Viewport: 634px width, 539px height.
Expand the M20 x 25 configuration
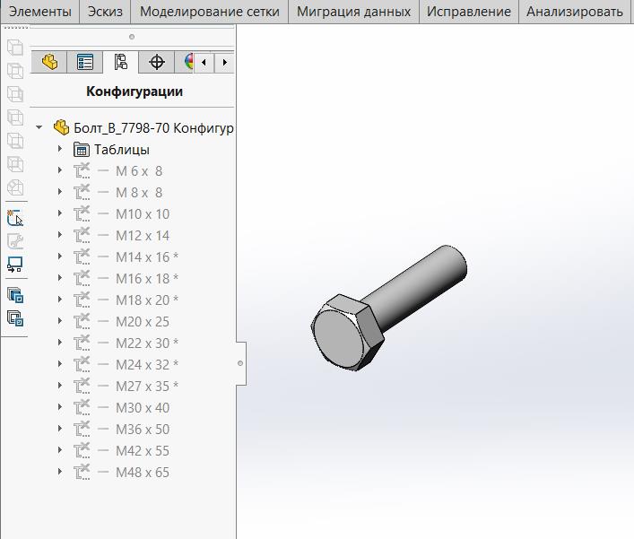click(x=60, y=321)
